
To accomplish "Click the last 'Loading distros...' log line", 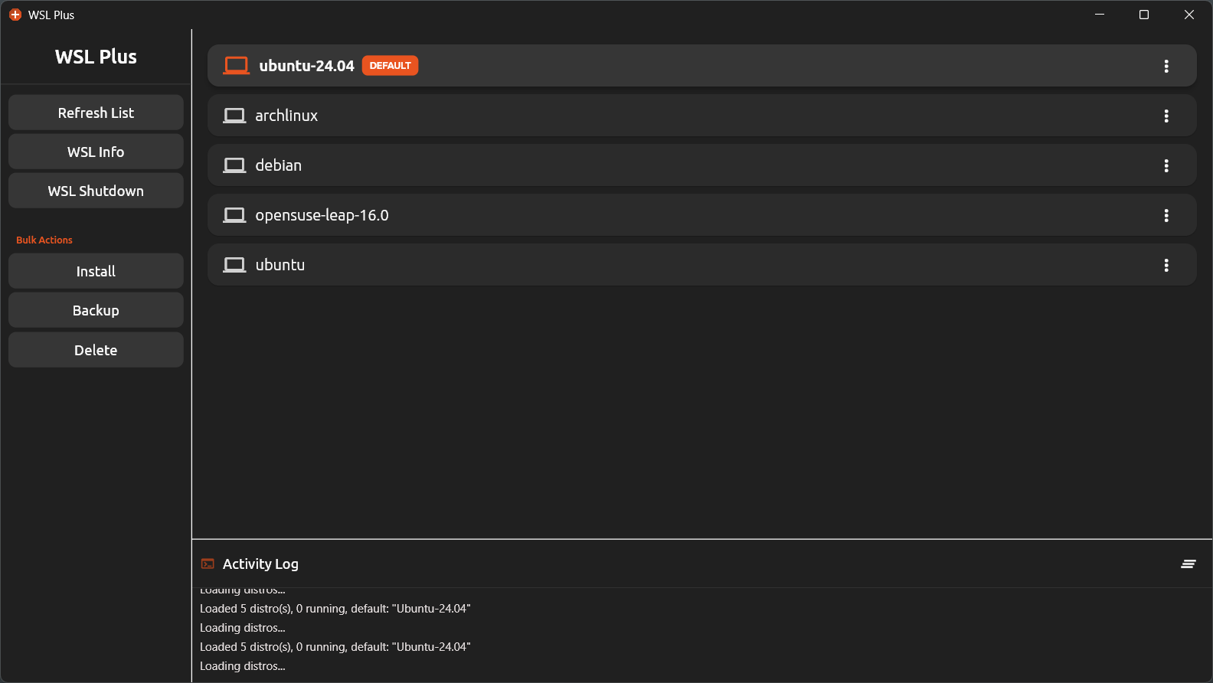I will pos(243,666).
